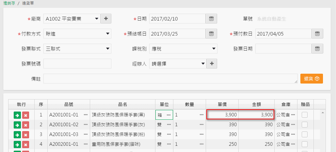Open 品號 lookup dots for A2001001-03
Image resolution: width=336 pixels, height=152 pixels.
coord(86,134)
